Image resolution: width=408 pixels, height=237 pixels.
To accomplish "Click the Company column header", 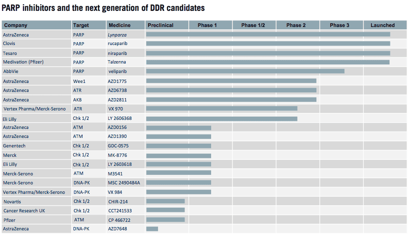I will coord(16,25).
